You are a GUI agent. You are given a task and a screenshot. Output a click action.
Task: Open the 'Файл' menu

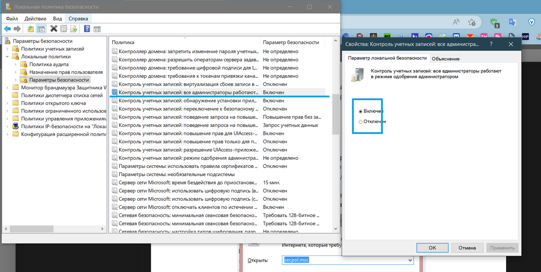pyautogui.click(x=12, y=18)
